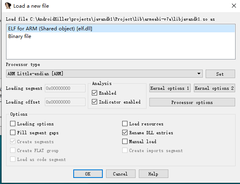This screenshot has height=184, width=240.
Task: Close the Load a new file dialog
Action: [234, 6]
